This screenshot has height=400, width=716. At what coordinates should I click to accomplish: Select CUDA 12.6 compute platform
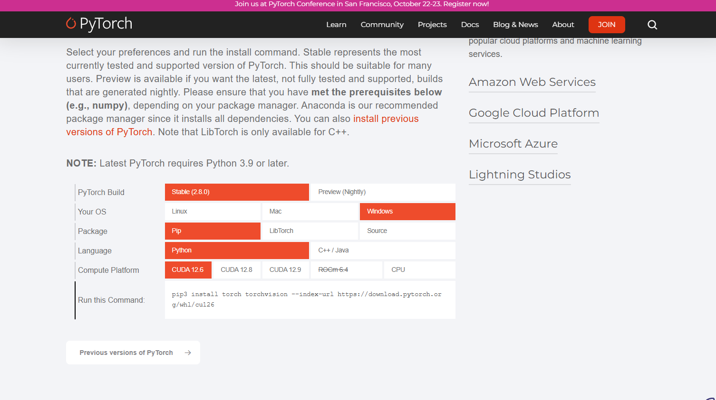coord(188,270)
